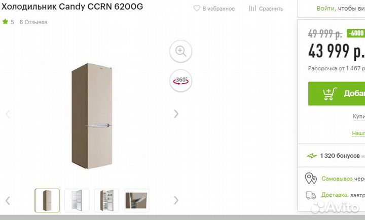Click the Сравнить compare bars icon

coord(252,9)
